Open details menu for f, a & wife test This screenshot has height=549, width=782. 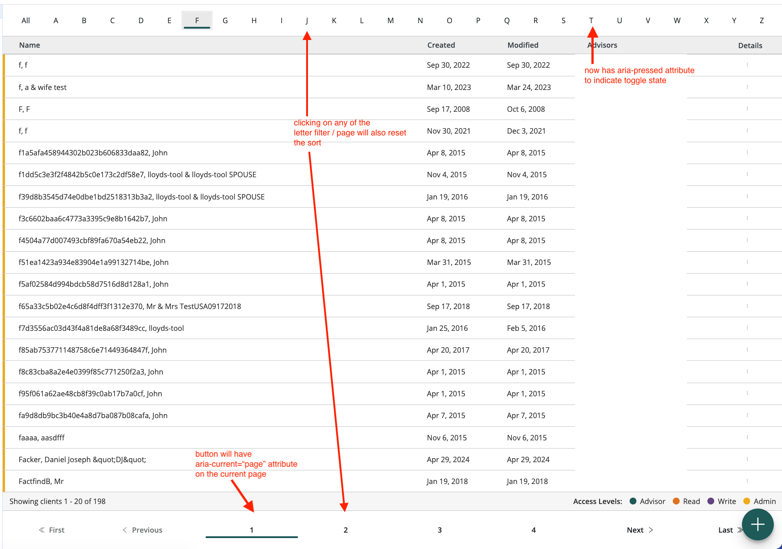pyautogui.click(x=747, y=87)
